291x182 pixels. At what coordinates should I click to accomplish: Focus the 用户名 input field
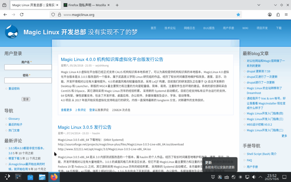pyautogui.click(x=28, y=67)
